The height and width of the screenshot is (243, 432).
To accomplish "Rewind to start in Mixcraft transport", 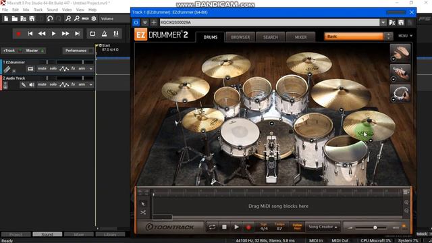I will pyautogui.click(x=30, y=34).
